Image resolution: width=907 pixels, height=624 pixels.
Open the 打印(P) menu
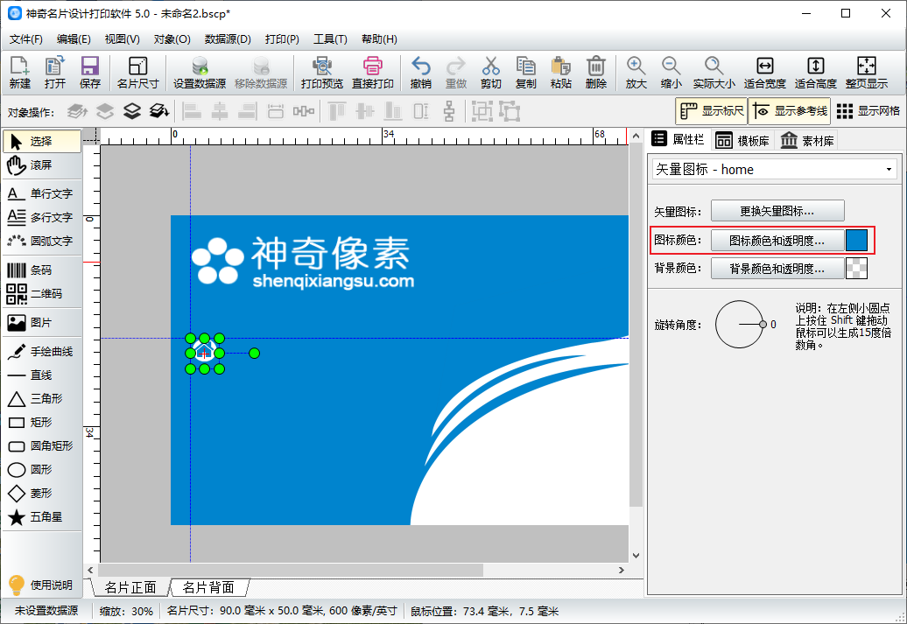pyautogui.click(x=282, y=39)
